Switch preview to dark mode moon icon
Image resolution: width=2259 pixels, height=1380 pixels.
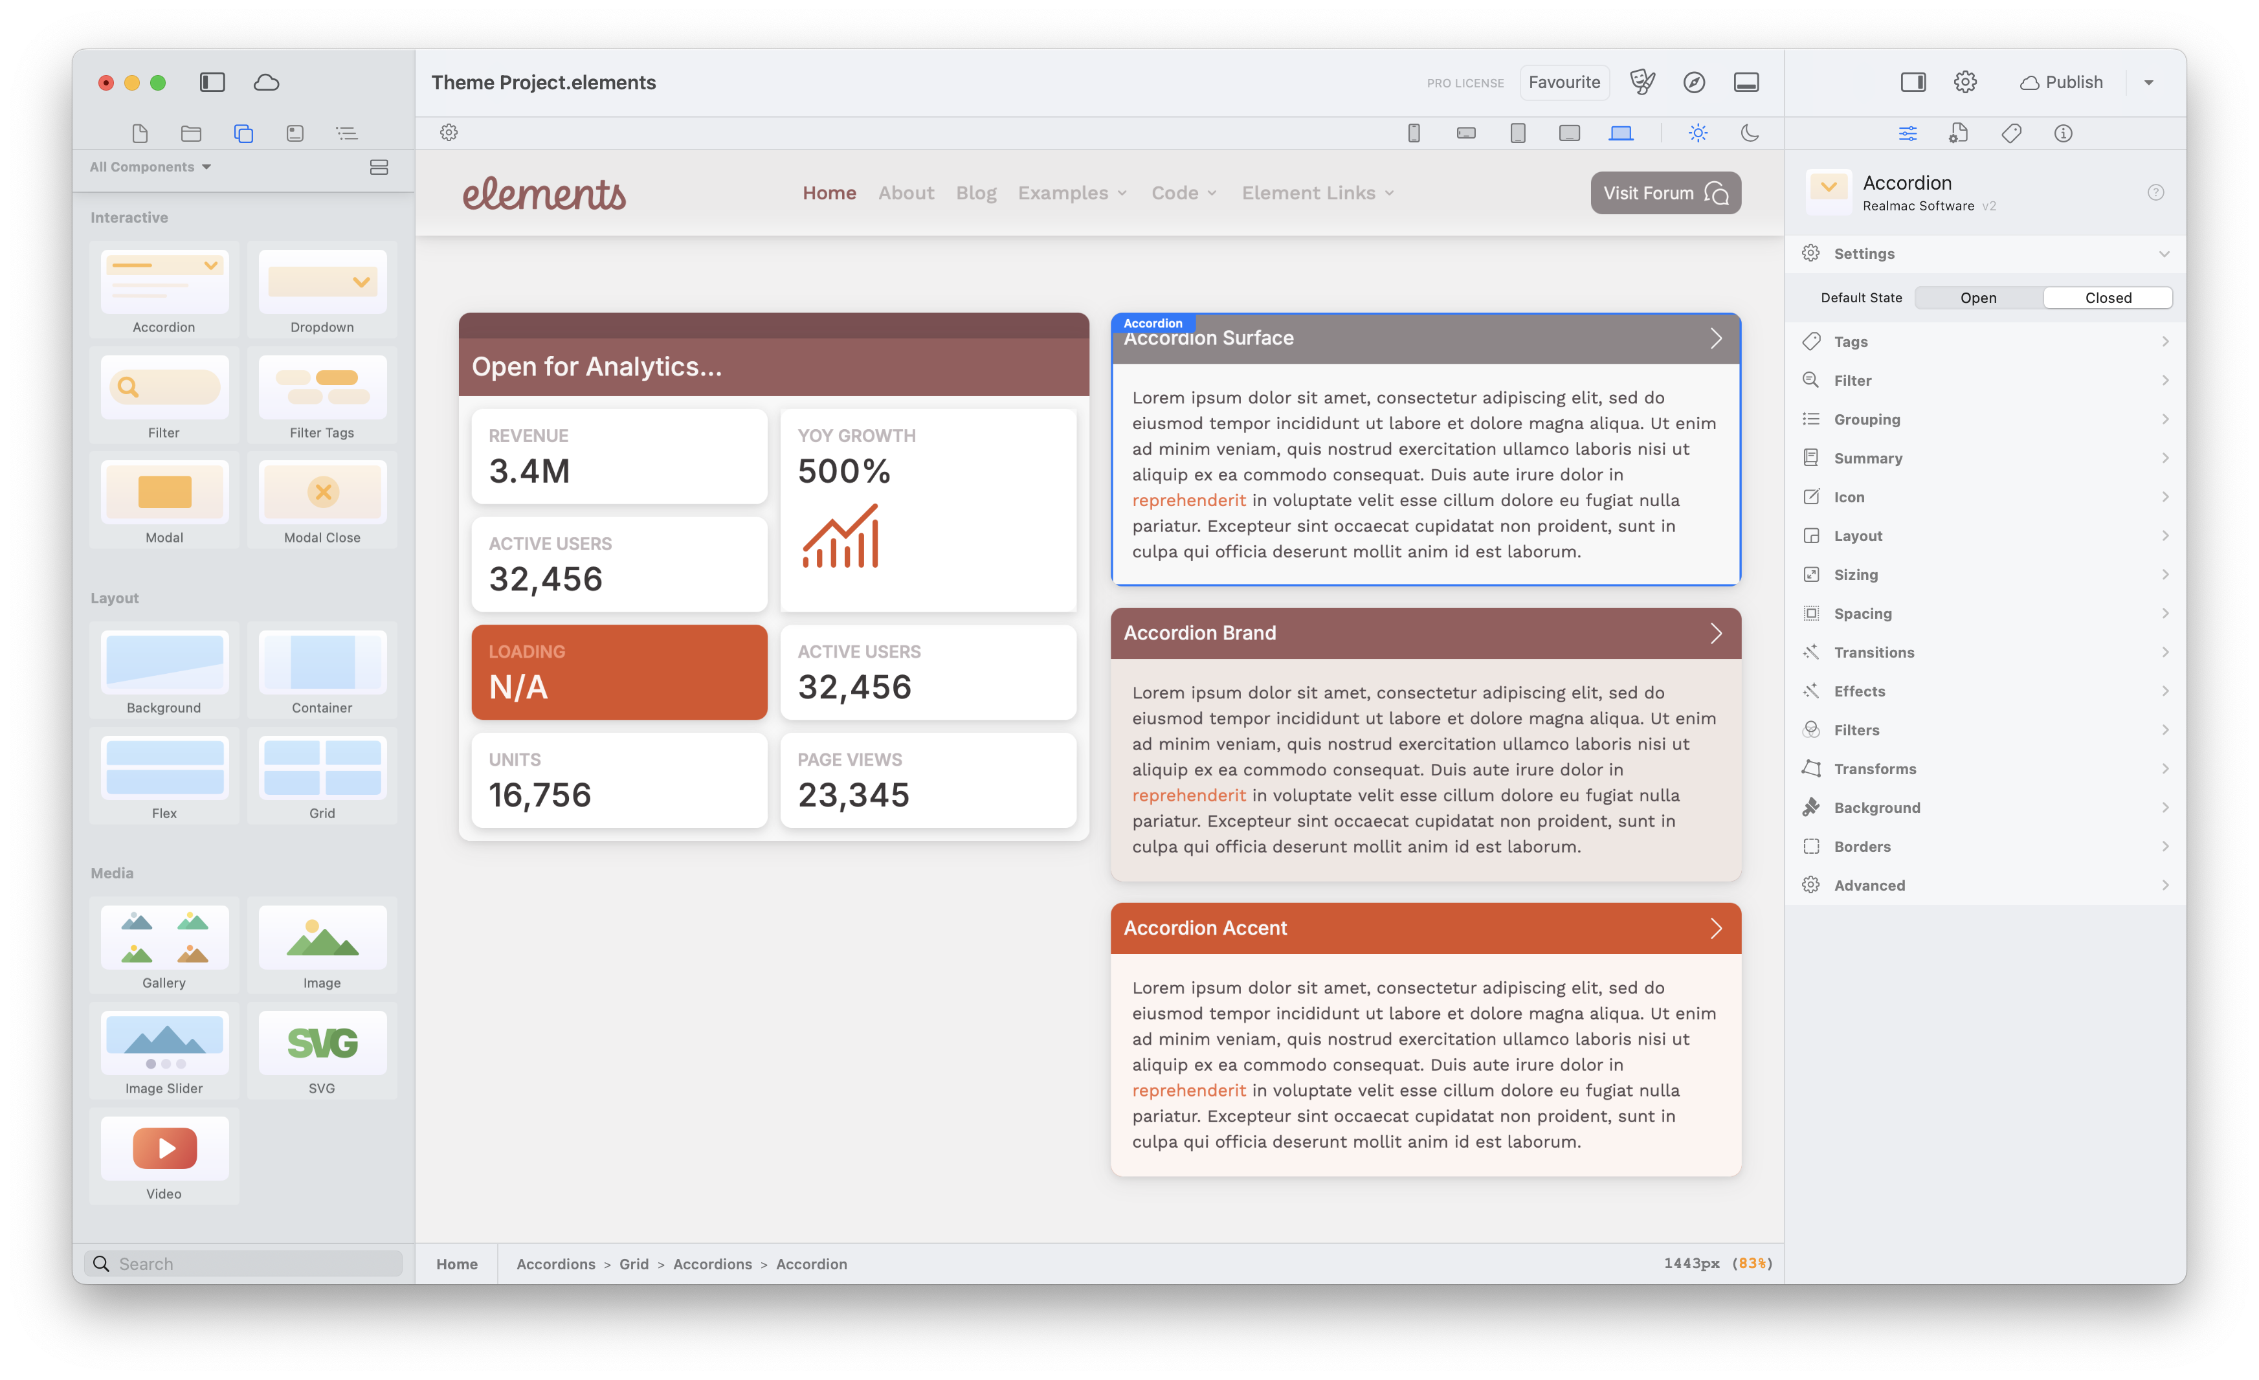point(1749,133)
